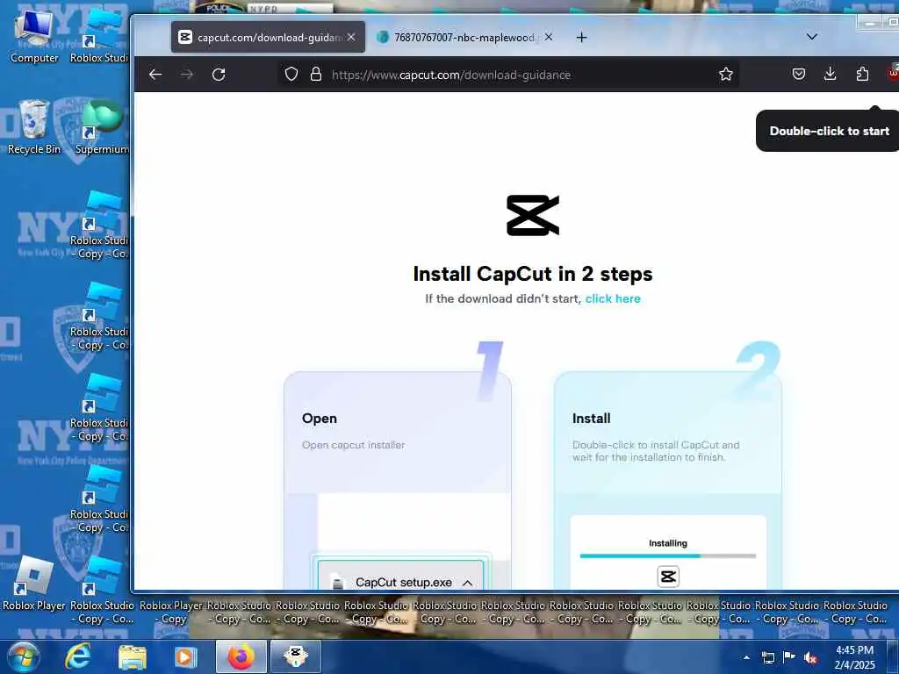Switch to the 76870767007-nbc-maplewood tab
This screenshot has height=674, width=899.
coord(464,37)
